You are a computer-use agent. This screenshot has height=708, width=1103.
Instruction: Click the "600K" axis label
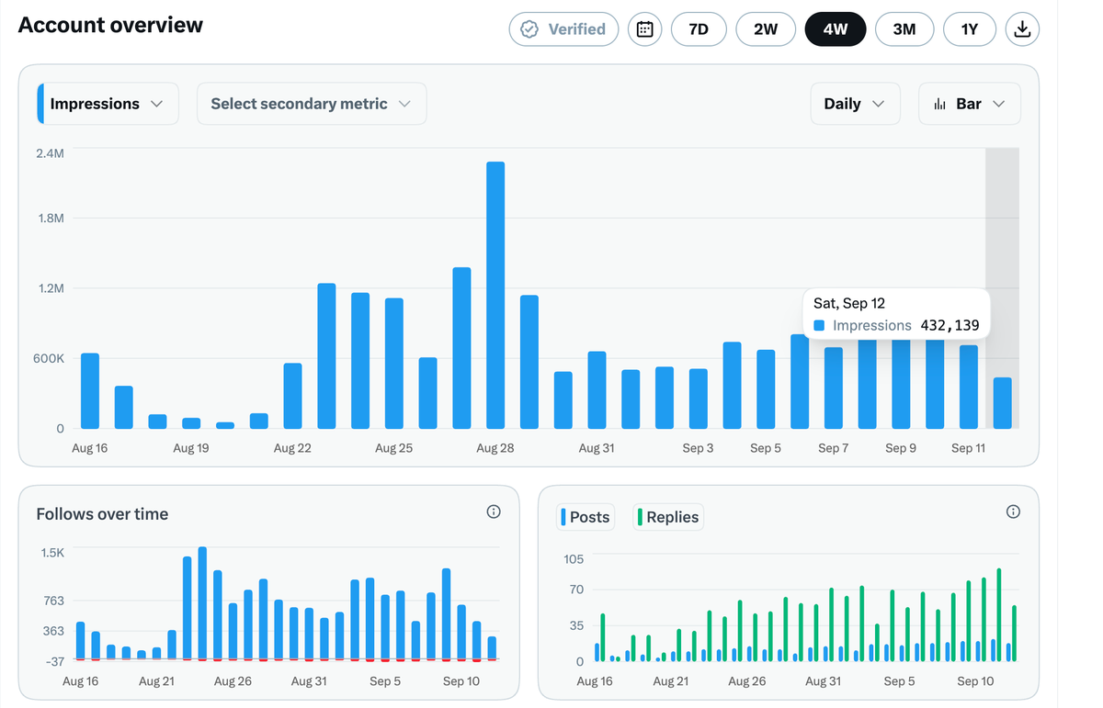[50, 358]
